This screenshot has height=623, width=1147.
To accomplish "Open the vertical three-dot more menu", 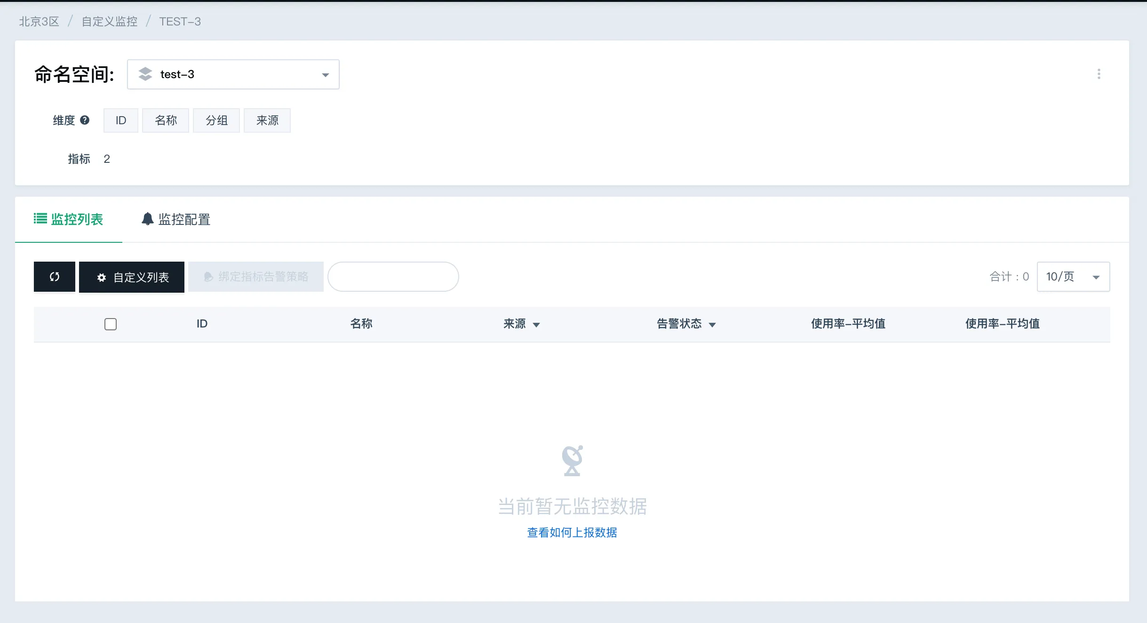I will click(1099, 74).
